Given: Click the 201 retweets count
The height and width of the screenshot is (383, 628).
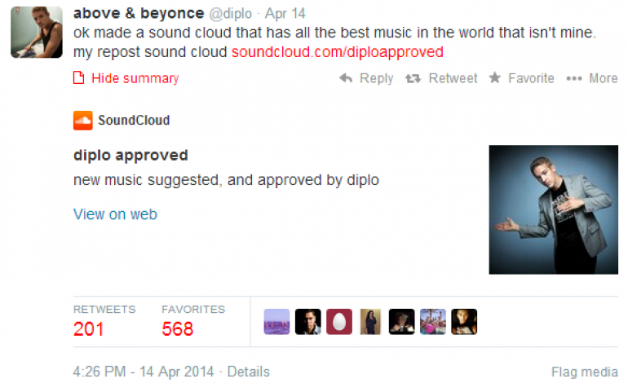Looking at the screenshot, I should click(89, 329).
